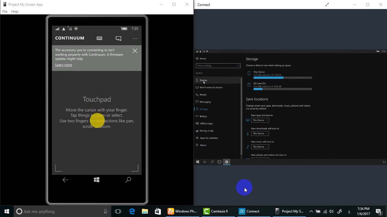Open the Wi-Fi network tray icon
The width and height of the screenshot is (387, 217).
(x=325, y=211)
